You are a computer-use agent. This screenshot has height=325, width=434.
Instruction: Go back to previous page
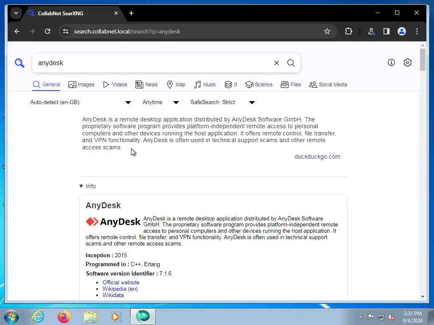tap(17, 31)
